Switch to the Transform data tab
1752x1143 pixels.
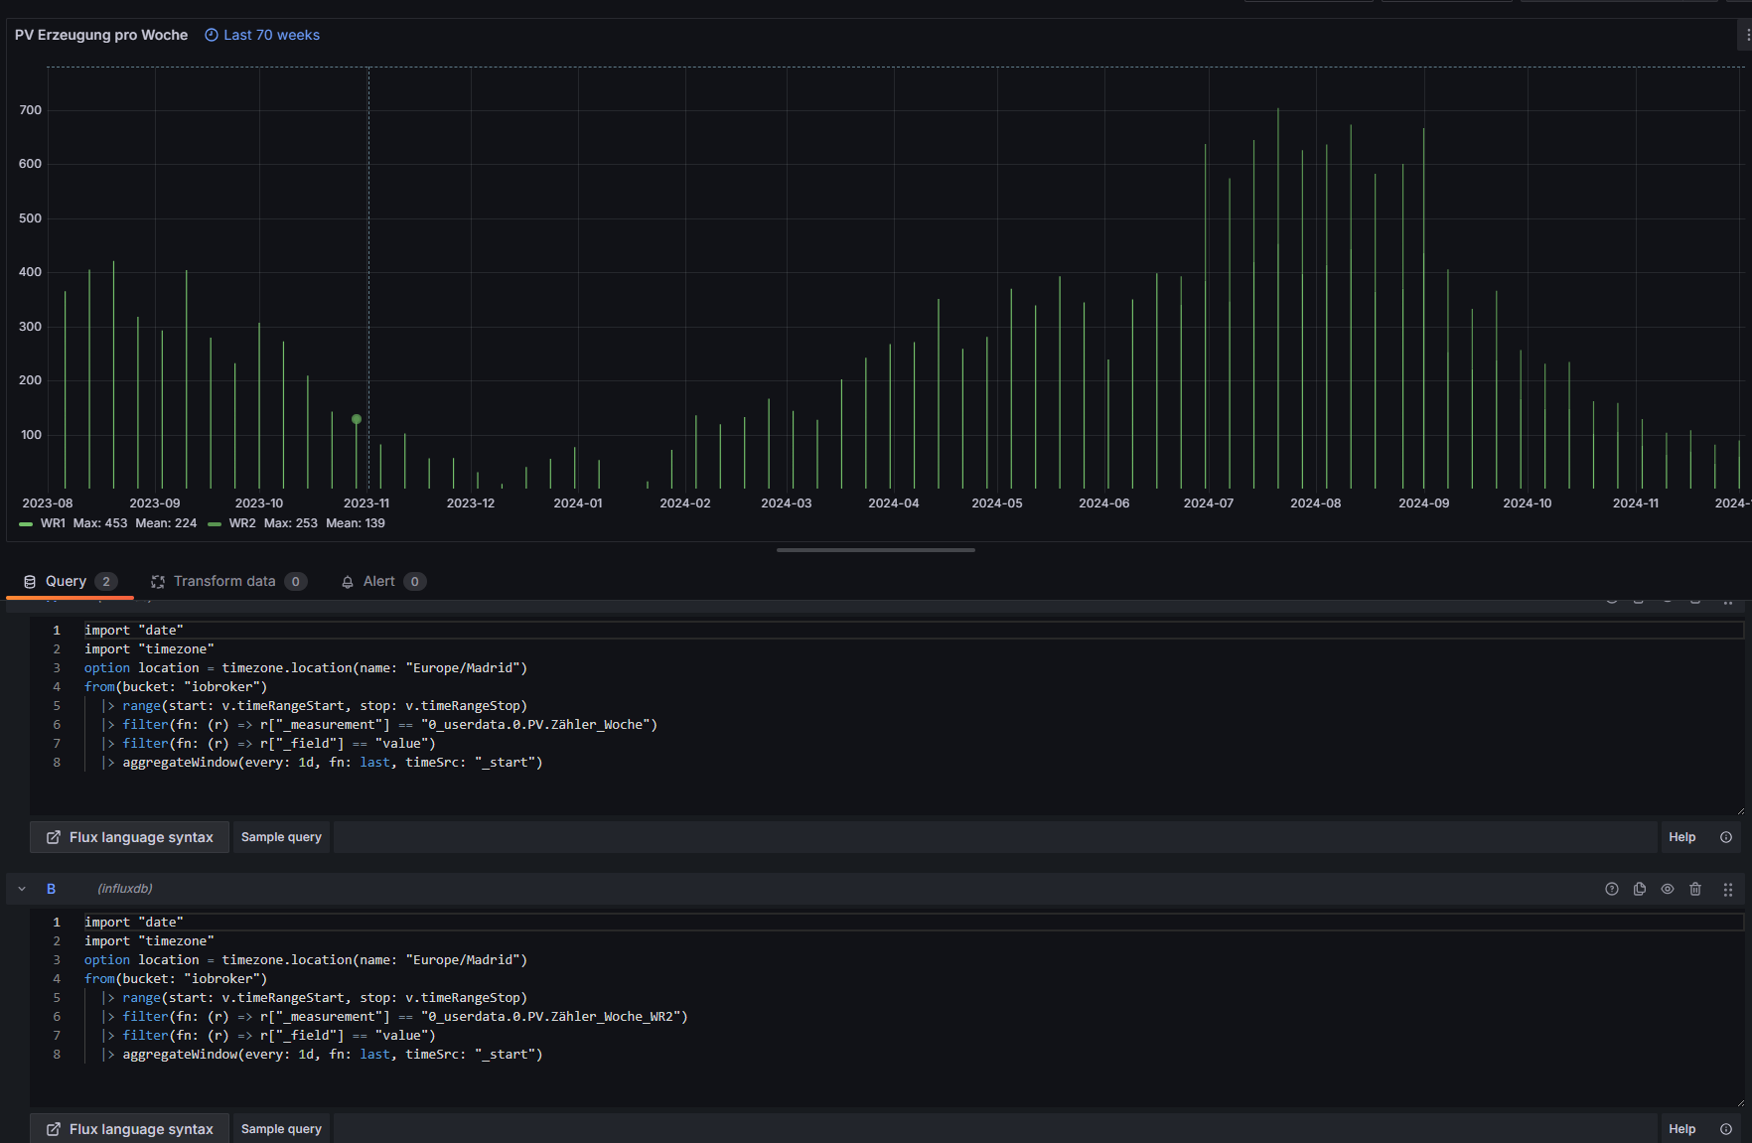[x=228, y=582]
